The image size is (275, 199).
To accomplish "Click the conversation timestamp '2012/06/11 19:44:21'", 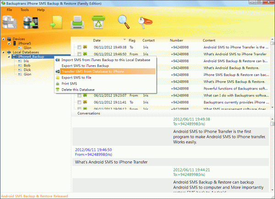I will coord(191,170).
